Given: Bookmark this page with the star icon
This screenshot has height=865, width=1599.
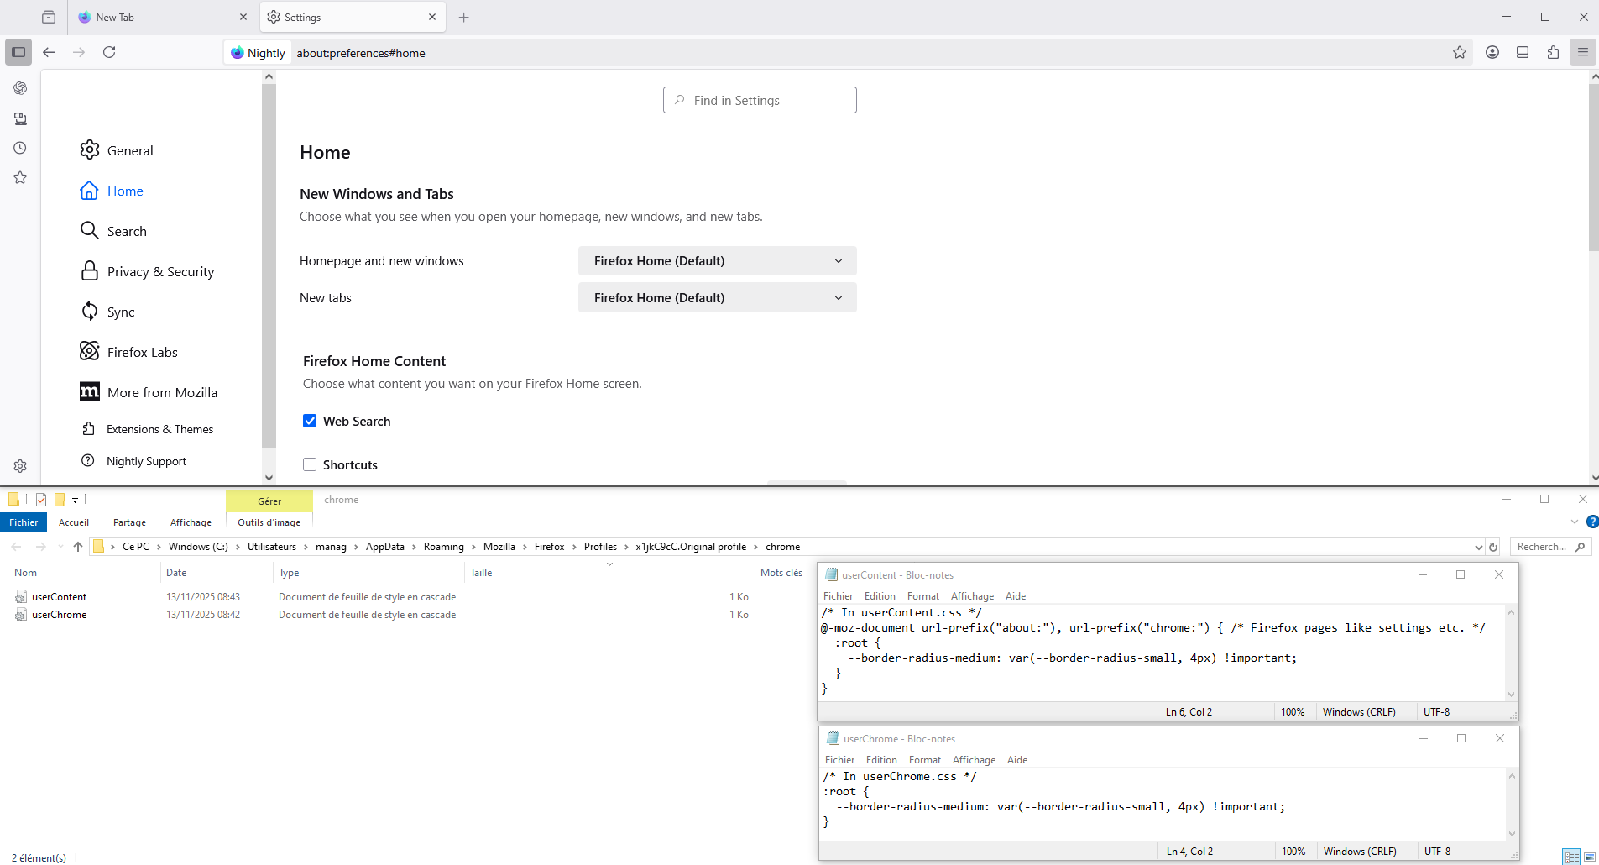Looking at the screenshot, I should 1460,52.
